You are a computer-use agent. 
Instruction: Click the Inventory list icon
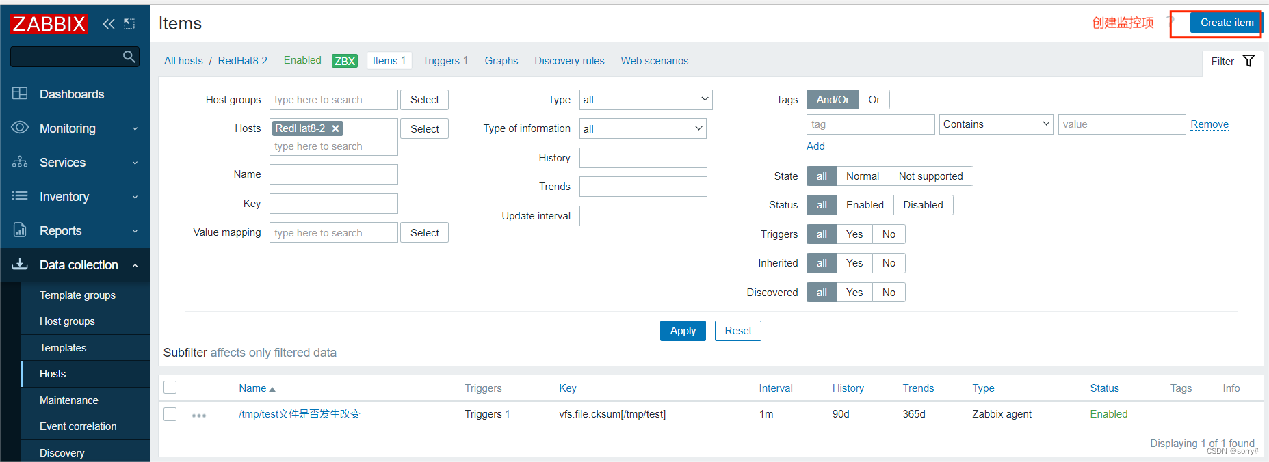20,196
